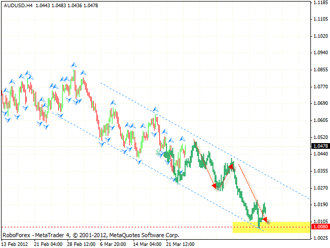Select the 13 Feb 2012 date label

point(15,244)
